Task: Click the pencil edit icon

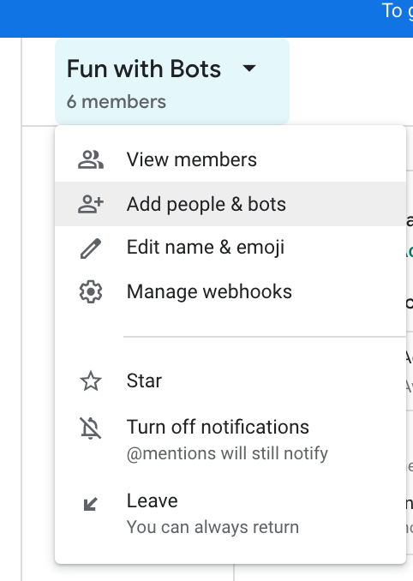Action: 91,249
